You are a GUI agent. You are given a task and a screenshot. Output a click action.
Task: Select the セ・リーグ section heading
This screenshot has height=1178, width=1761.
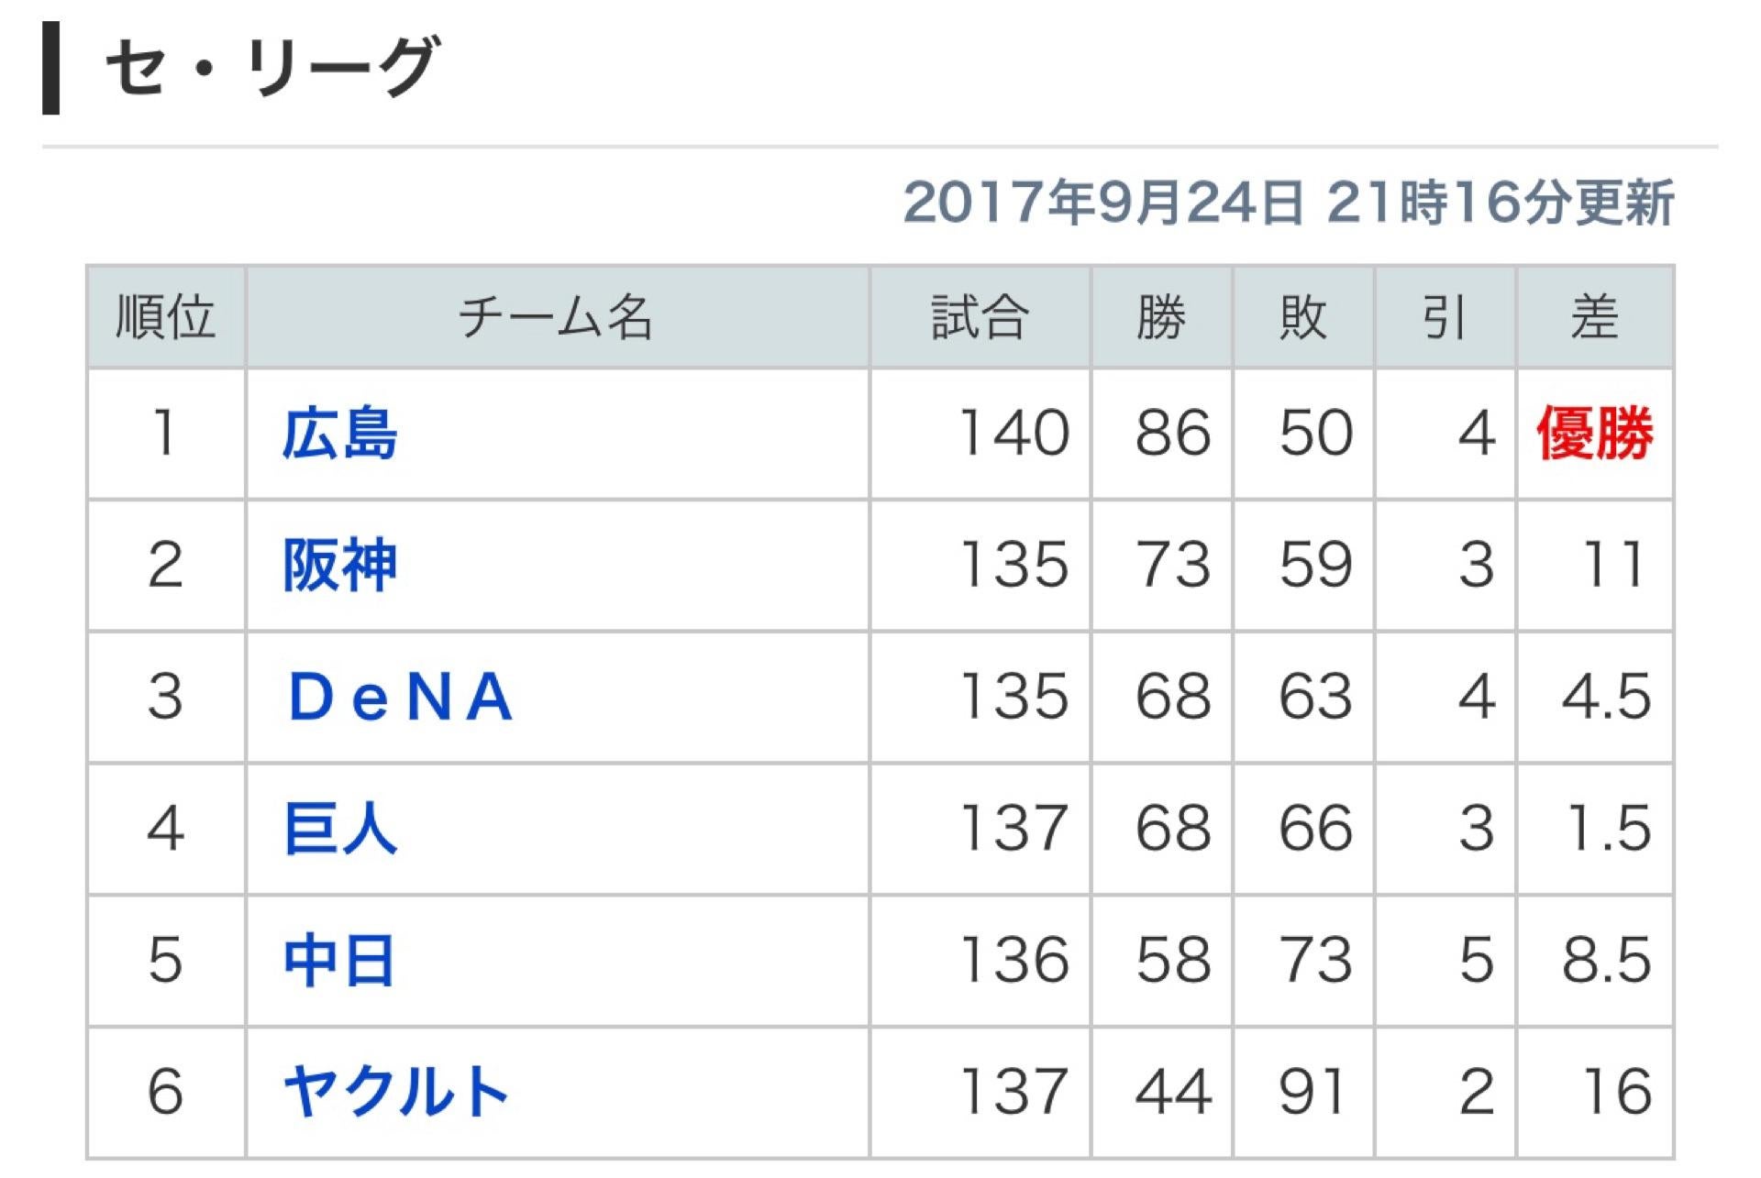click(x=271, y=67)
